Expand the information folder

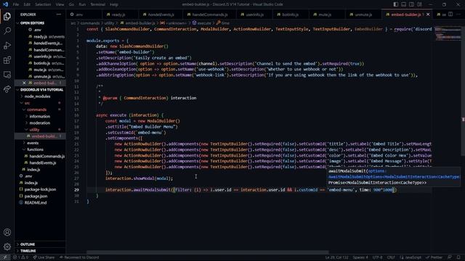[39, 116]
